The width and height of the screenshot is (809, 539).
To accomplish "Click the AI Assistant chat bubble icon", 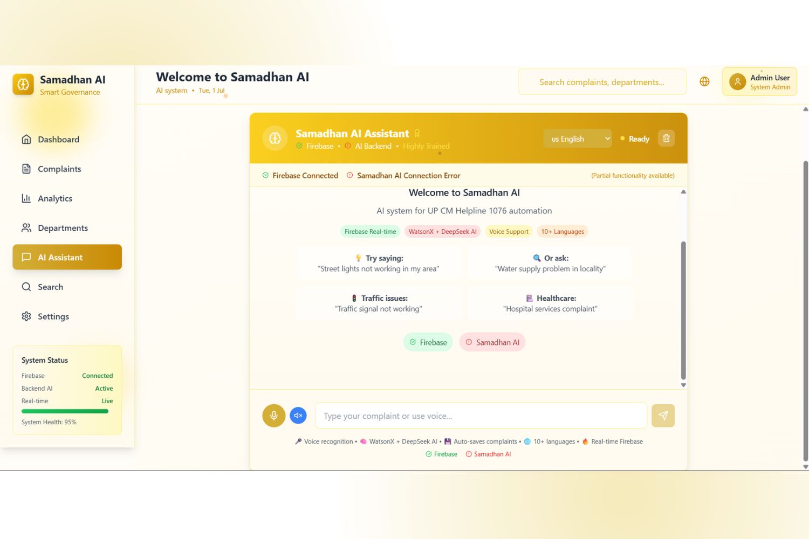I will coord(26,257).
